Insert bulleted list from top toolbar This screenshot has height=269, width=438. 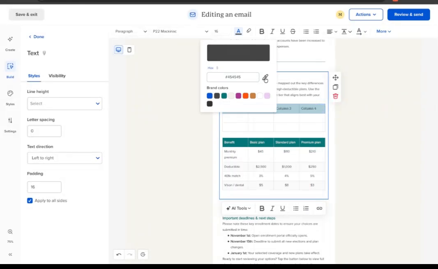coord(306,31)
